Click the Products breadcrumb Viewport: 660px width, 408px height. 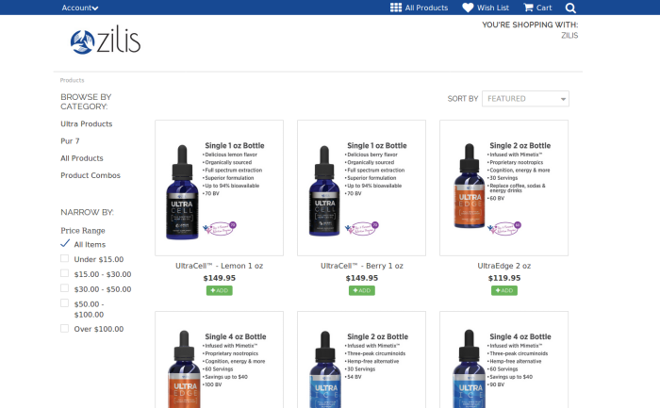pyautogui.click(x=72, y=80)
